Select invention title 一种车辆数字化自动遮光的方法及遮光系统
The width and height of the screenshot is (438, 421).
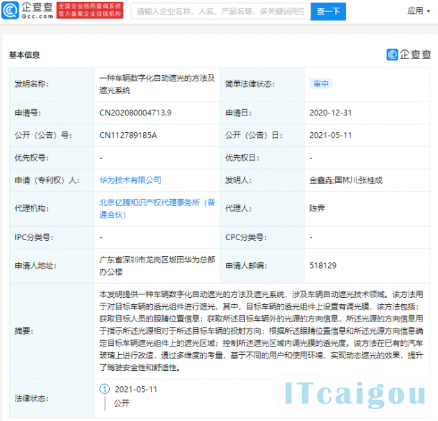point(157,84)
